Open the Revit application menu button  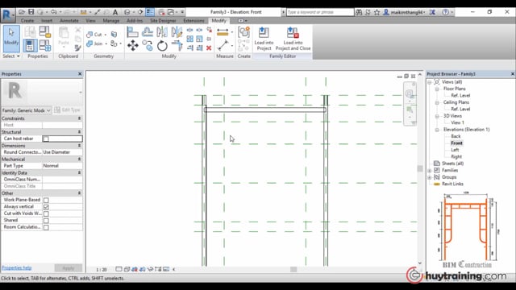(x=7, y=14)
